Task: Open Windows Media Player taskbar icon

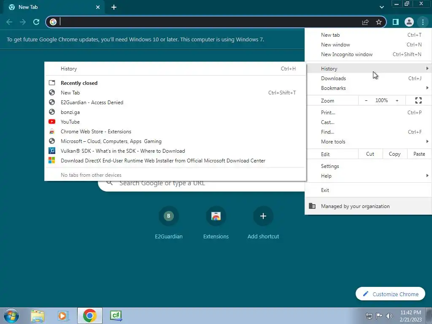Action: pos(63,316)
